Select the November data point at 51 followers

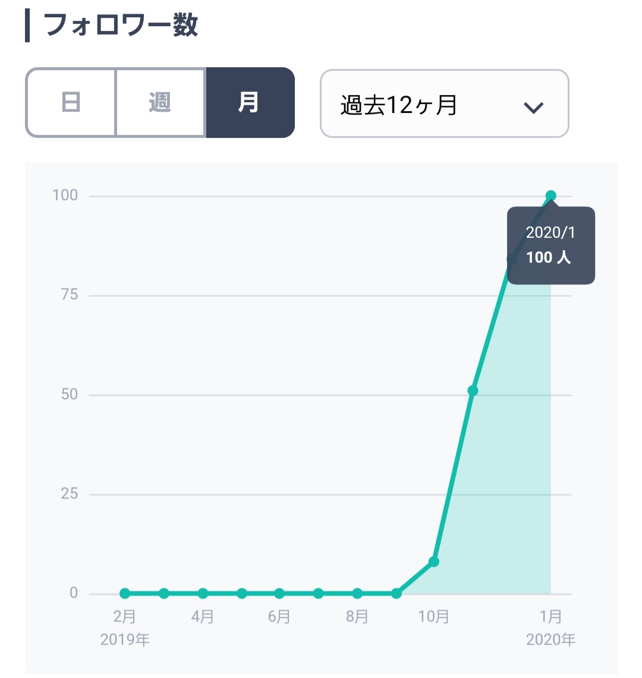473,391
